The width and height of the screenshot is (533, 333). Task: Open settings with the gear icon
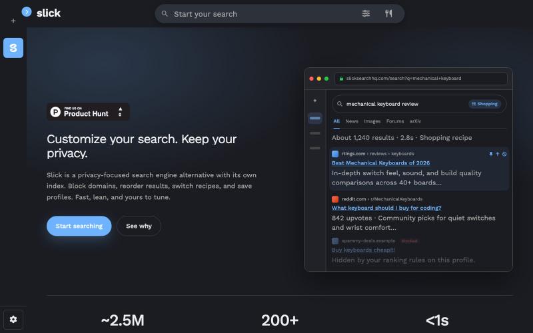(x=13, y=320)
